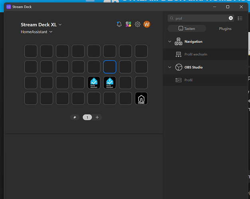Screen dimensions: 250x199
Task: Toggle the action list view icon
Action: point(240,18)
